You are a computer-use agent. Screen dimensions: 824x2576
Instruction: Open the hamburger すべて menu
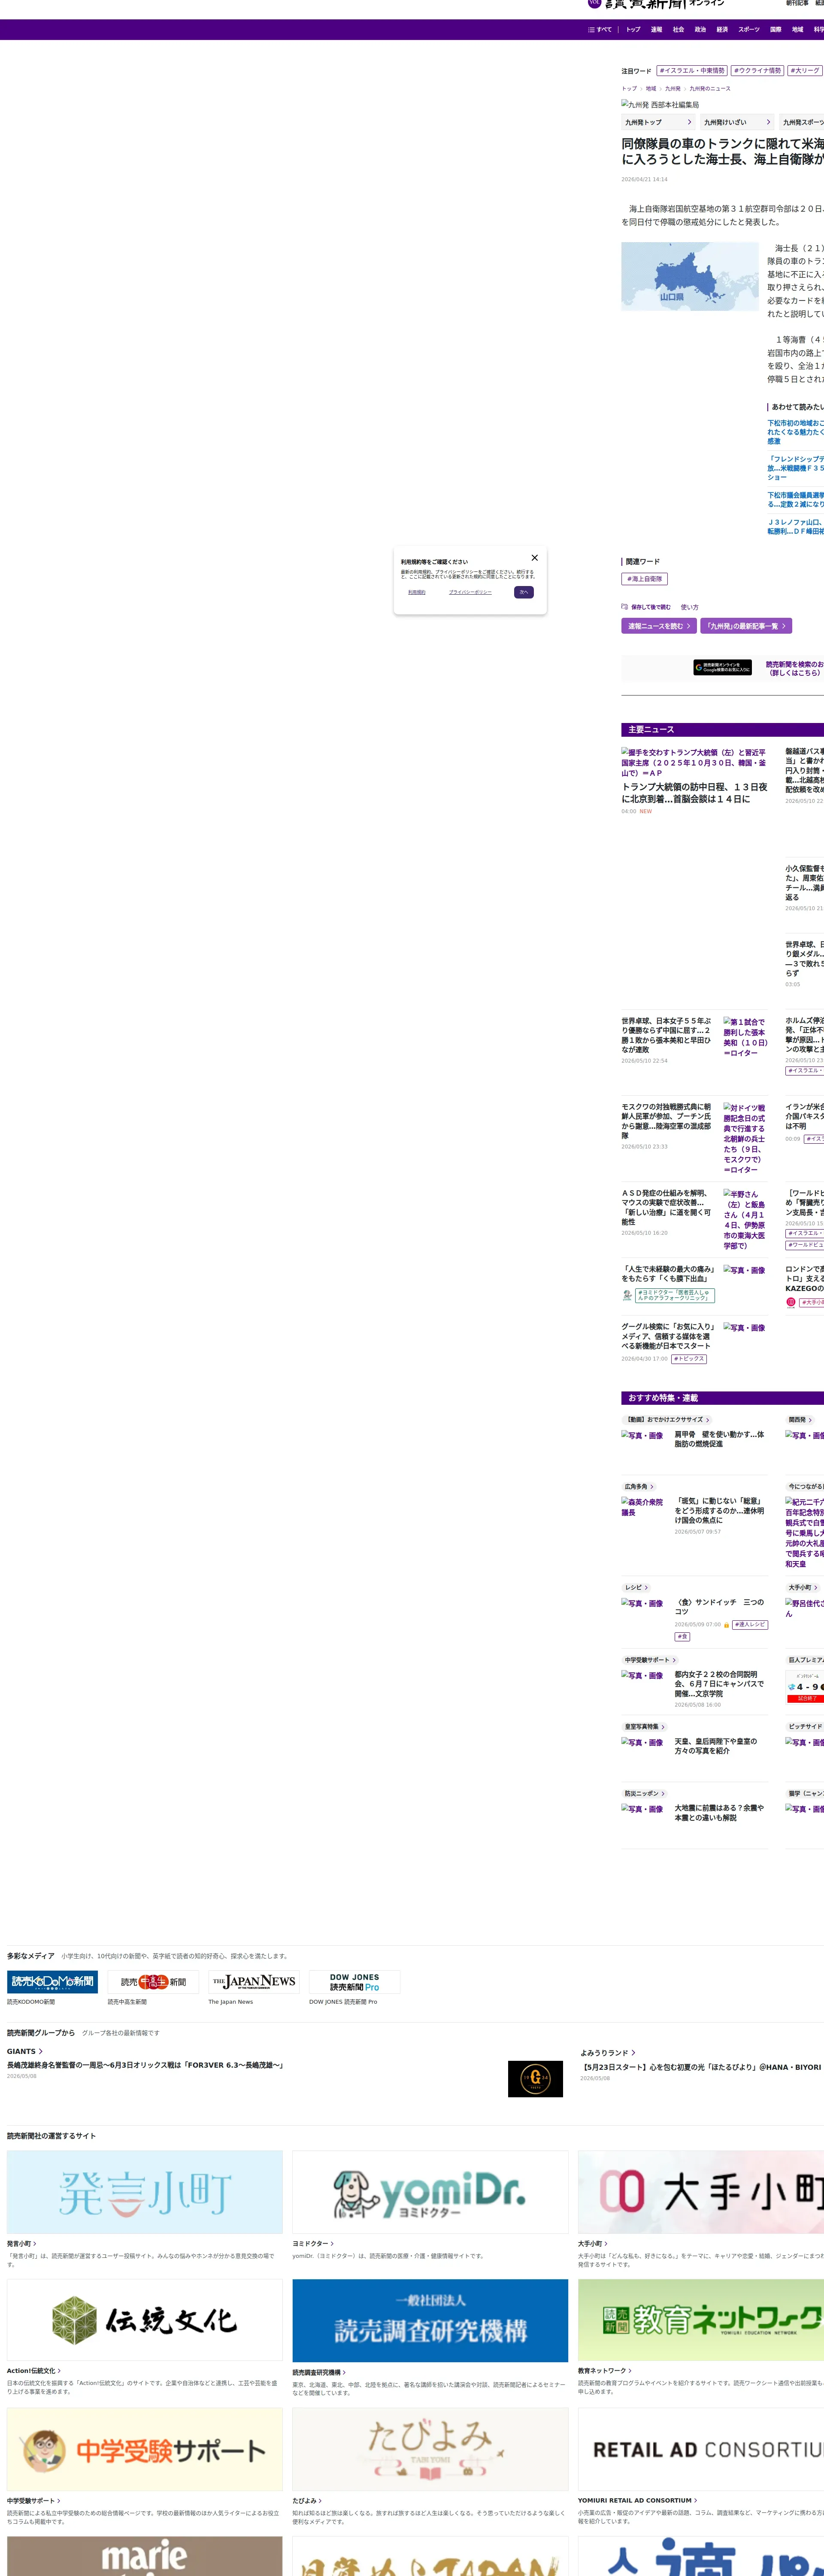coord(600,30)
